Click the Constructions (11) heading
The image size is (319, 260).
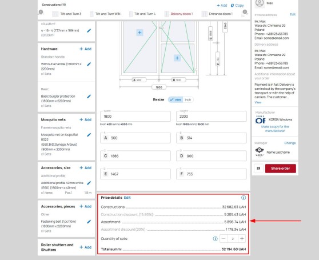pos(54,5)
